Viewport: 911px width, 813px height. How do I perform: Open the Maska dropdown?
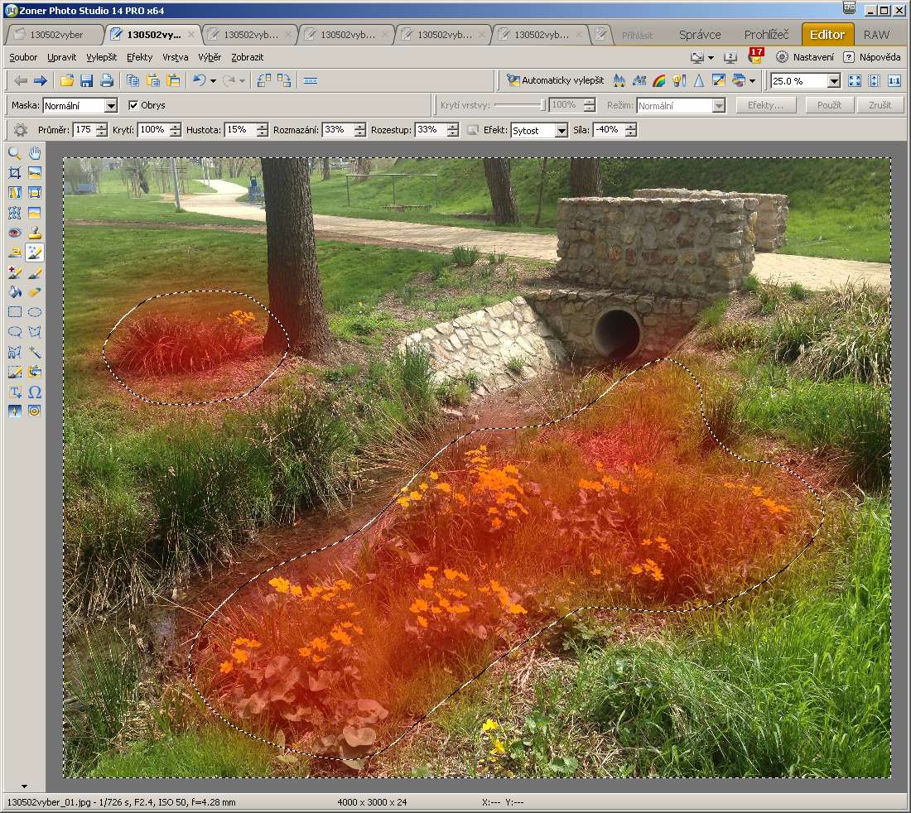(x=111, y=106)
